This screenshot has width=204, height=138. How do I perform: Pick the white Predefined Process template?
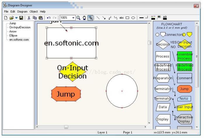(163, 67)
